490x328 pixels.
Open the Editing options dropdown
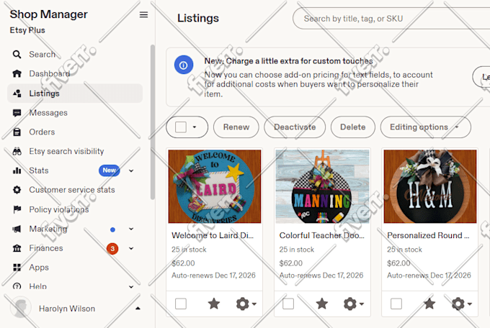coord(425,127)
